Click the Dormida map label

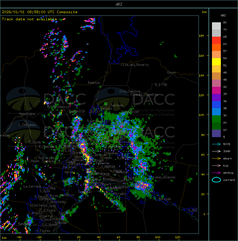pyautogui.click(x=164, y=199)
